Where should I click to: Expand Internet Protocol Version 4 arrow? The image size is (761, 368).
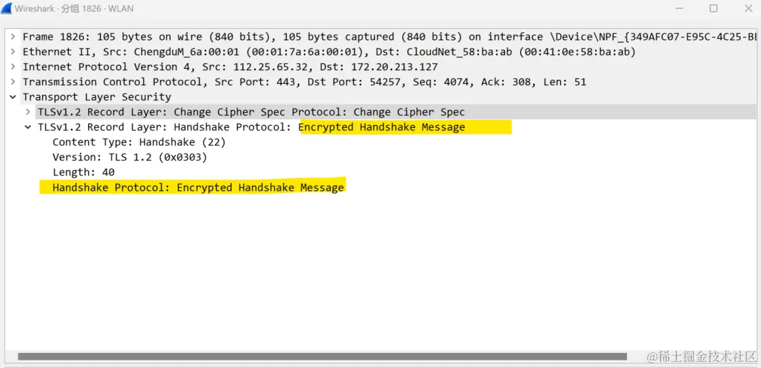pos(13,67)
